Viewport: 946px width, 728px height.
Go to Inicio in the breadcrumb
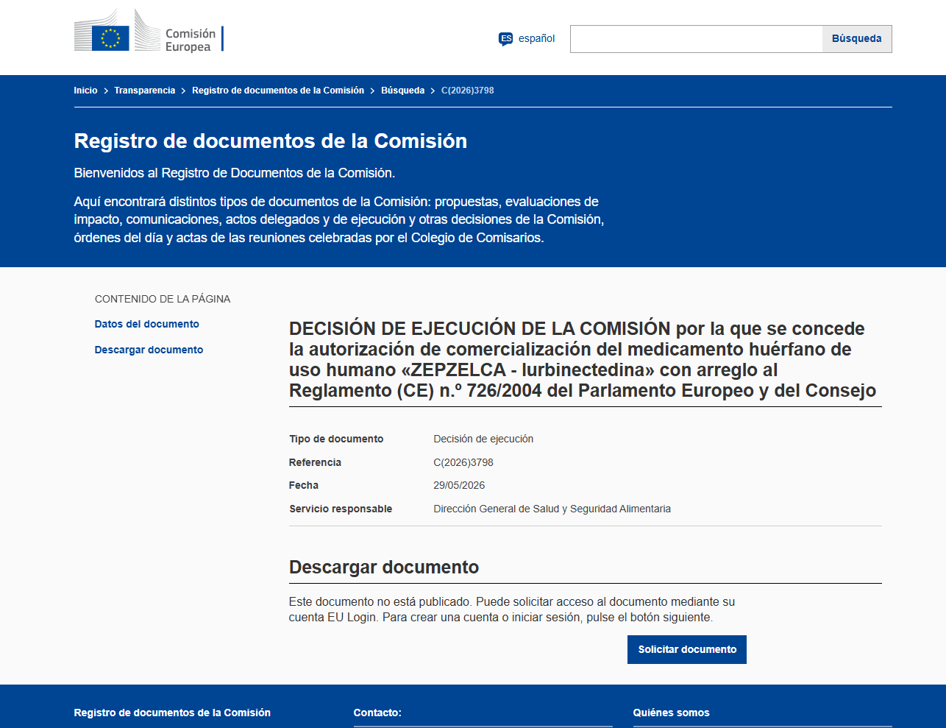[85, 91]
